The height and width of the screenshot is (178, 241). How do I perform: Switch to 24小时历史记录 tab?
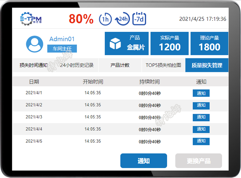(77, 65)
